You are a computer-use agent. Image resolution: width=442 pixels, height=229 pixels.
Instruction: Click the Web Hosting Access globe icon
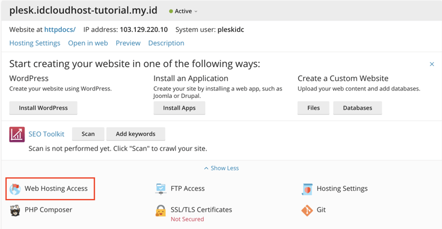tap(15, 189)
